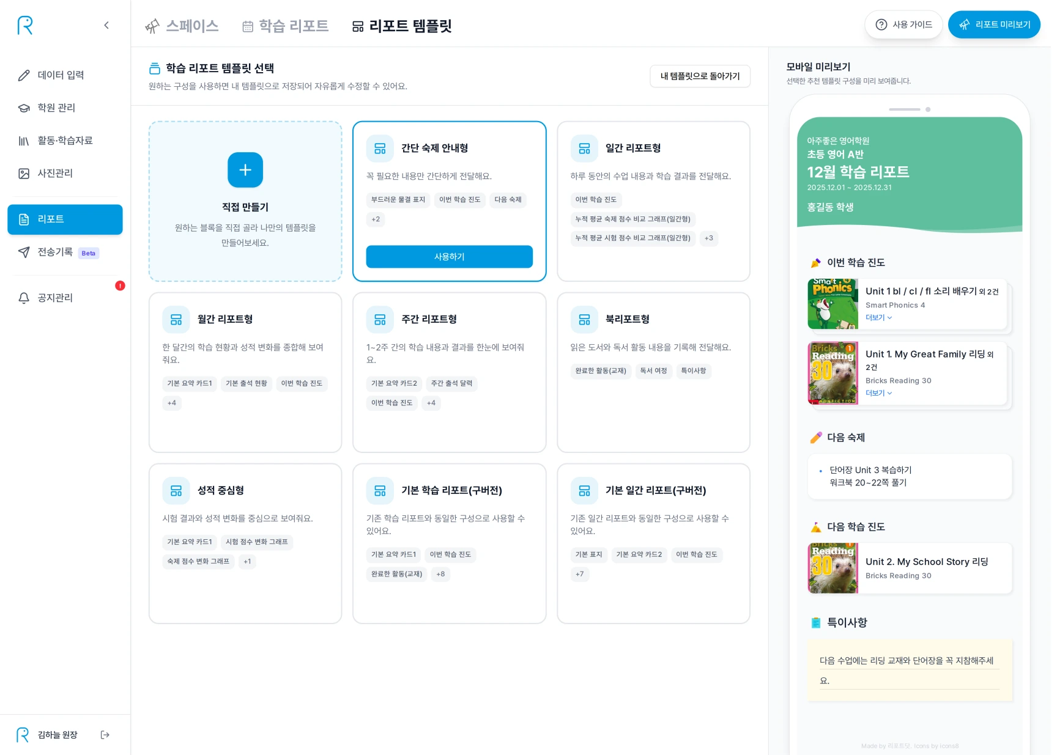Click the 리포트 미리보기 button
Viewport: 1057px width, 755px height.
[x=994, y=24]
